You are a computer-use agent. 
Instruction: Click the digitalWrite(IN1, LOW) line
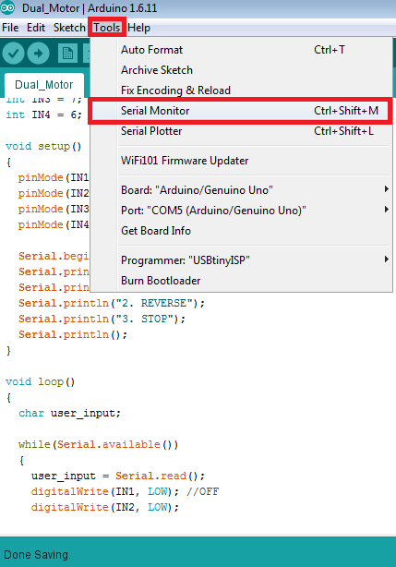125,492
